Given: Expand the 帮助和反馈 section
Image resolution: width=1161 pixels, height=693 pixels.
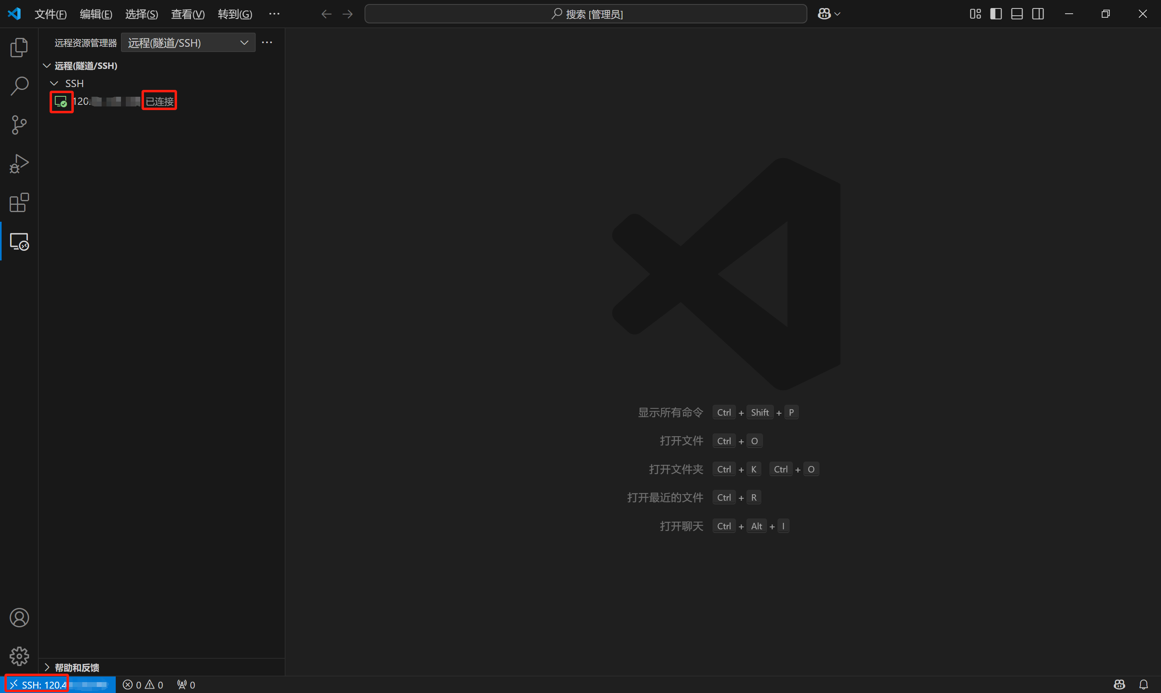Looking at the screenshot, I should (x=77, y=667).
